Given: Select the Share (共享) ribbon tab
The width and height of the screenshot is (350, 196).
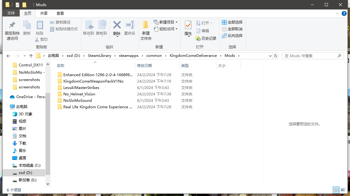Looking at the screenshot, I should (x=44, y=13).
